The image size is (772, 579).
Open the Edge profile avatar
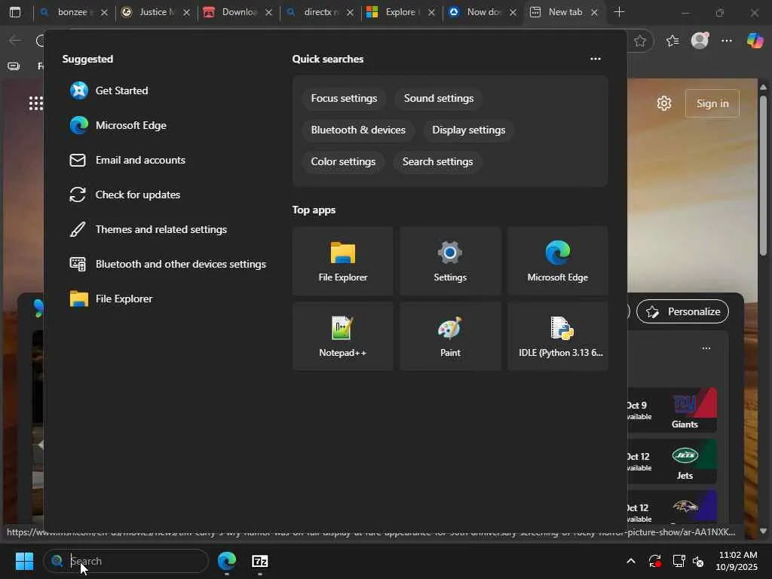tap(700, 41)
